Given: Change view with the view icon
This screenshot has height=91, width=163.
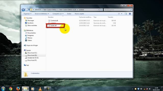Looking at the screenshot, I should [119, 14].
